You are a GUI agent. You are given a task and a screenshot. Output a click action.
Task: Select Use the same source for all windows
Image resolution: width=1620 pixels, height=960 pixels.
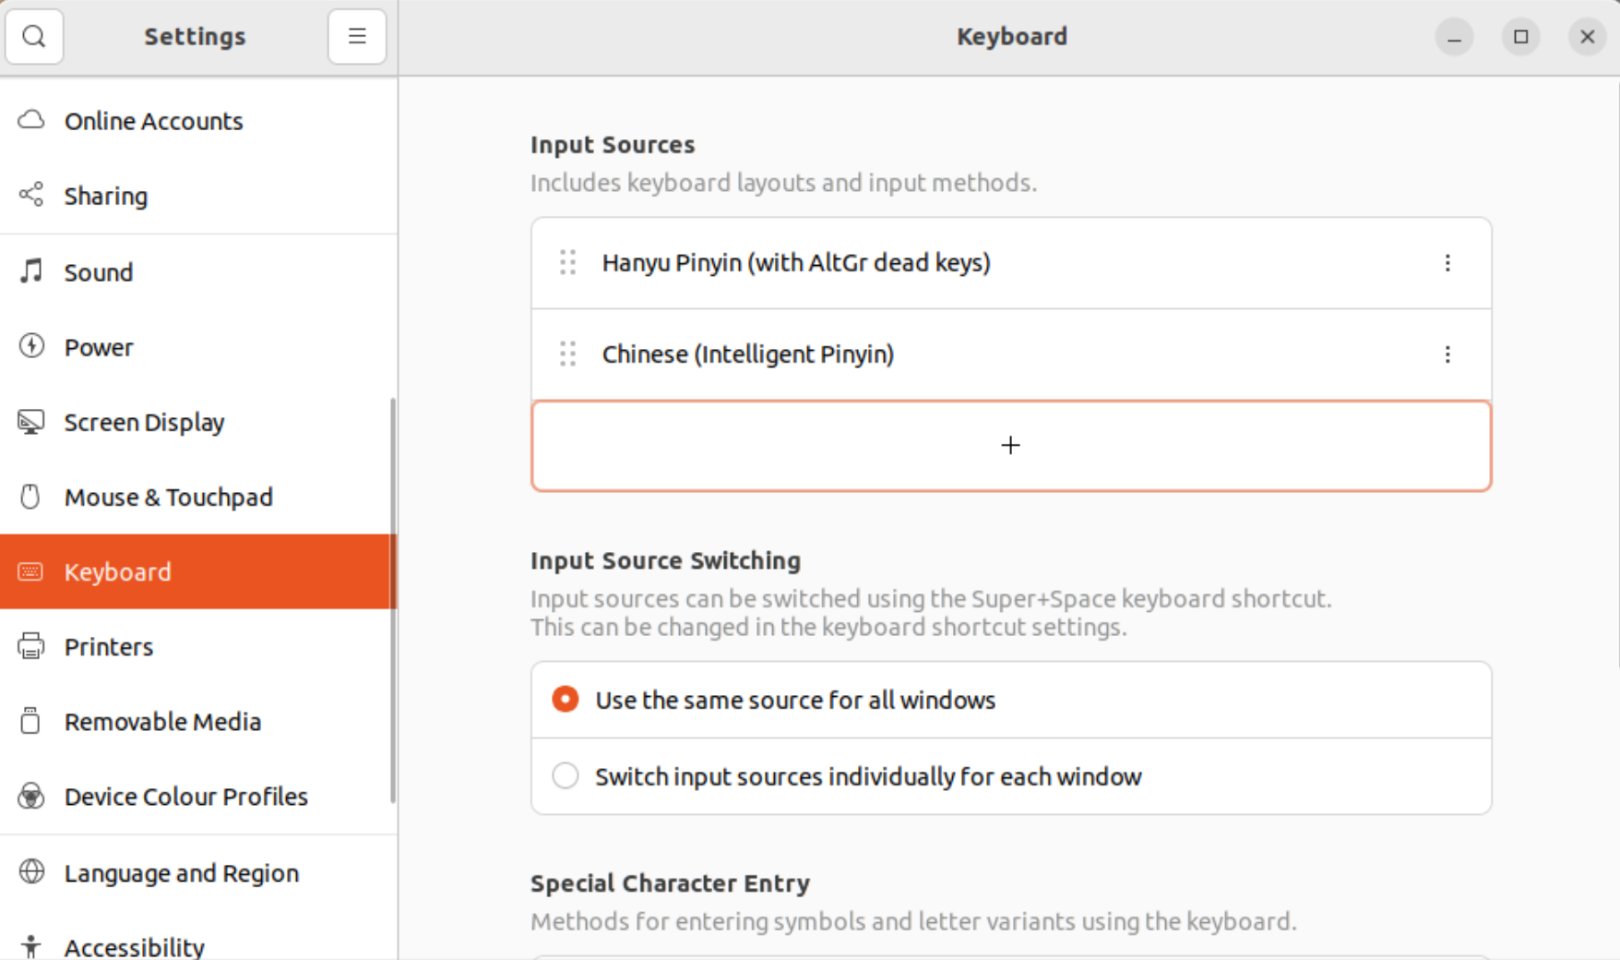[x=566, y=700]
